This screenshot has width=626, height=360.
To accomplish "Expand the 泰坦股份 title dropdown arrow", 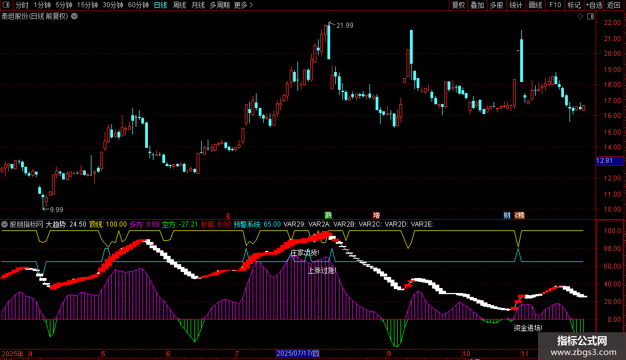I will [75, 16].
